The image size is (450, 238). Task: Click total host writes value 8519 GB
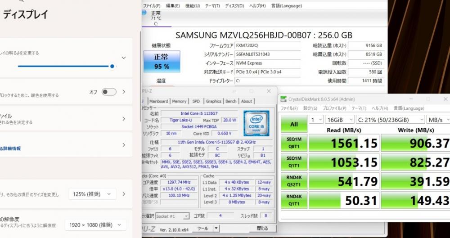tap(366, 54)
